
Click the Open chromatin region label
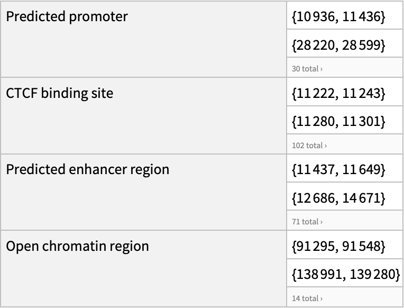(77, 247)
